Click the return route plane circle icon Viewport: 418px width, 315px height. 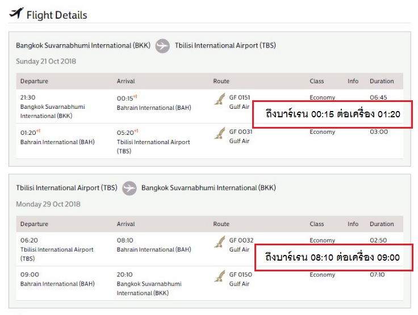[x=129, y=188]
